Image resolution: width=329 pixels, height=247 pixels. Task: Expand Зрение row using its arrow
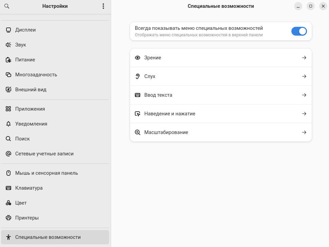(x=304, y=58)
